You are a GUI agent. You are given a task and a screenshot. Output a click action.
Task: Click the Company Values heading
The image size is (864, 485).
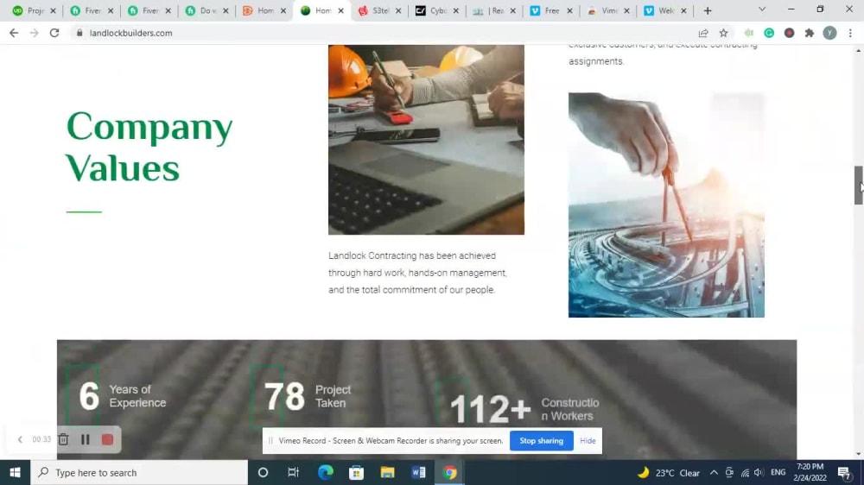[x=149, y=147]
